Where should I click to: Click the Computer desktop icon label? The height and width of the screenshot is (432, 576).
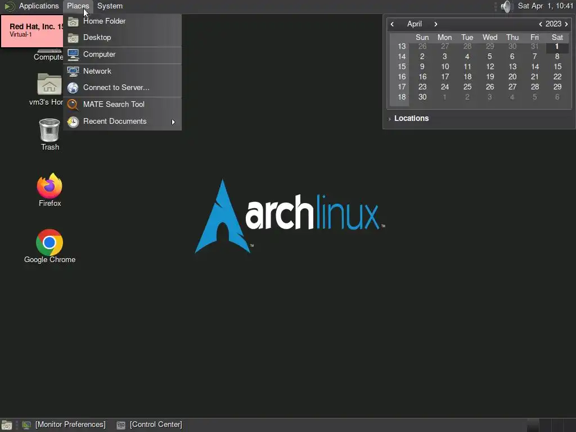coord(48,57)
